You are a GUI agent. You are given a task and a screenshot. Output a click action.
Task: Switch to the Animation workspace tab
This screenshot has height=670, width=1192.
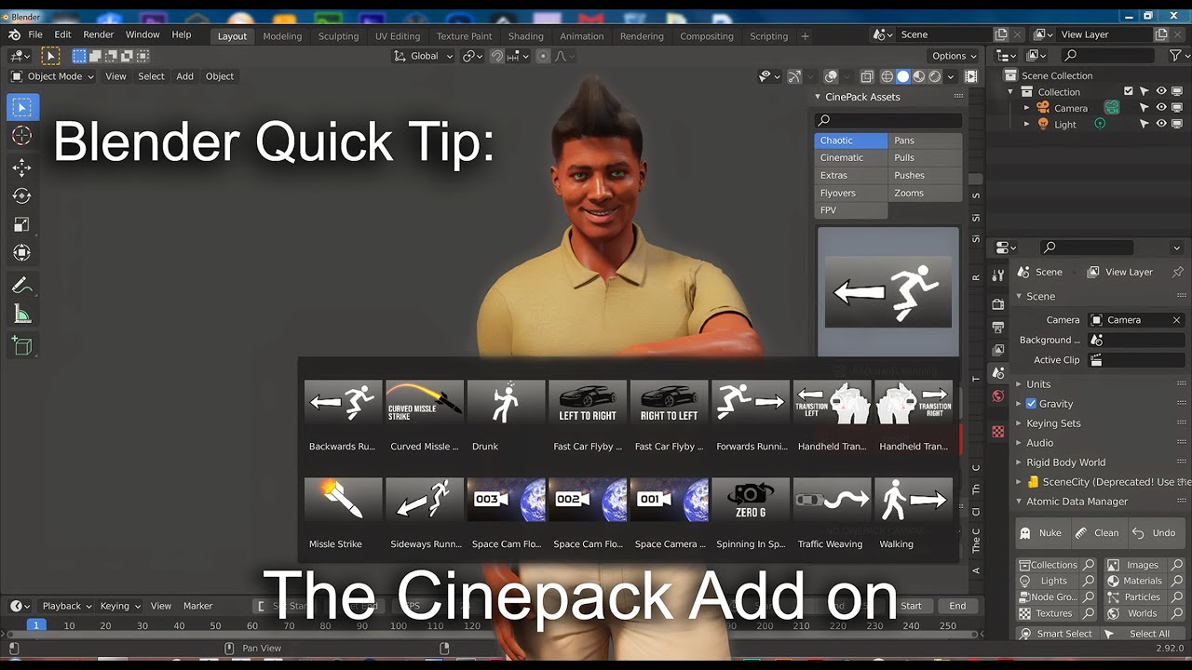coord(582,36)
